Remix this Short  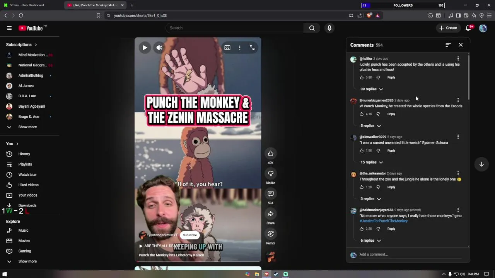point(271,234)
